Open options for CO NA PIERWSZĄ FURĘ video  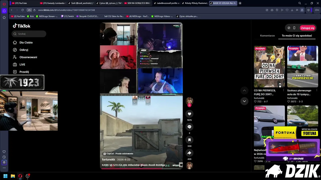point(283,90)
